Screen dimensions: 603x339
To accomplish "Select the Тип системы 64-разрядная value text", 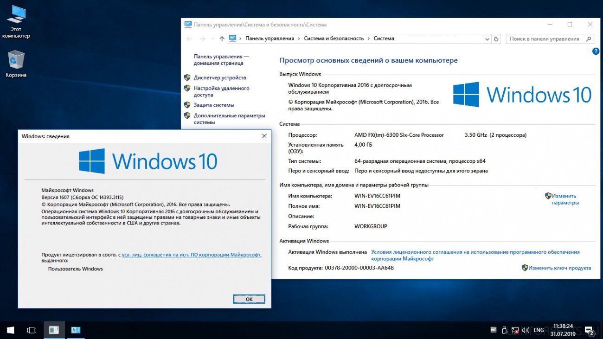I will [420, 161].
